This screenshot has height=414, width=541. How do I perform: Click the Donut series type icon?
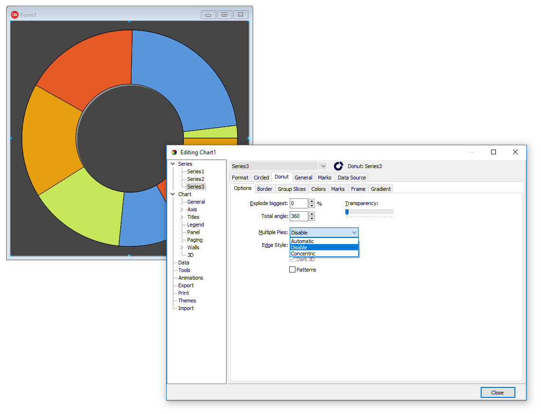pos(338,166)
